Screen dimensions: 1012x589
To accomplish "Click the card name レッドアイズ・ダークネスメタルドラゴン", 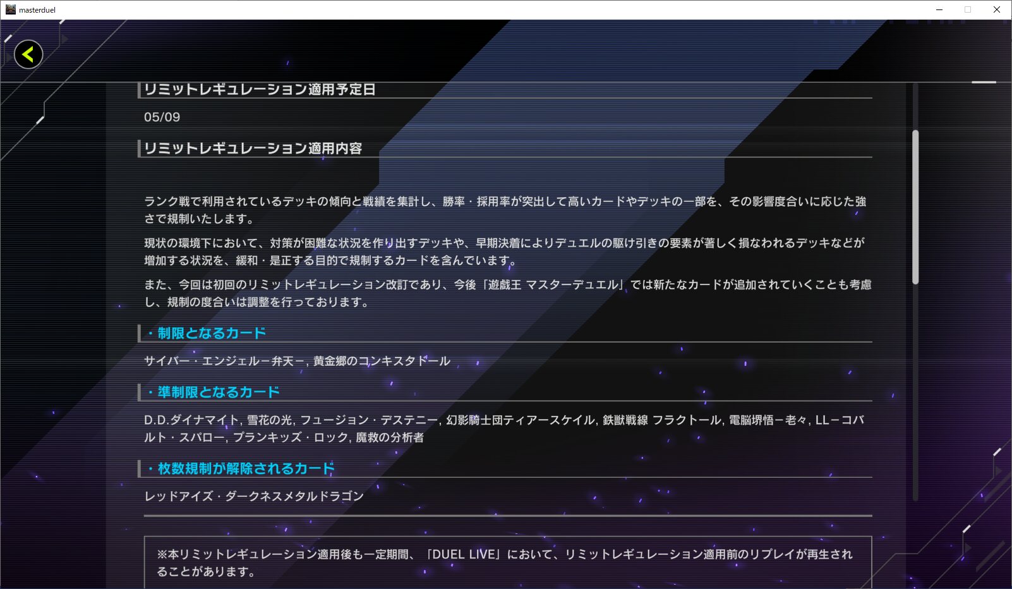I will pos(254,496).
